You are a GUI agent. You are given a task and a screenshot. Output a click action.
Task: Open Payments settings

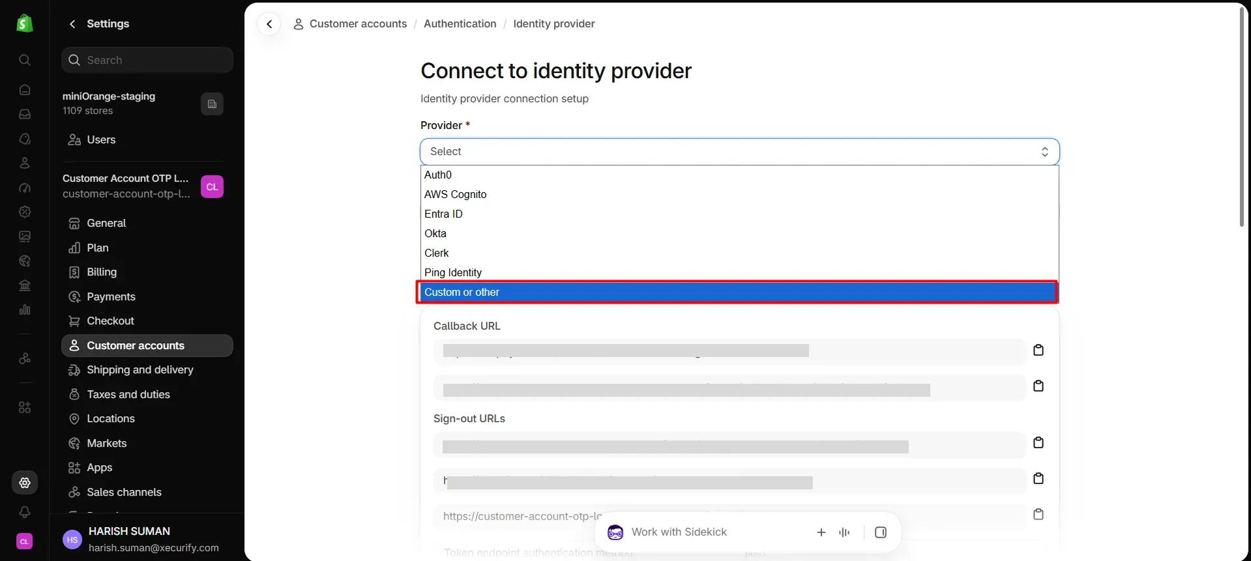(147, 297)
